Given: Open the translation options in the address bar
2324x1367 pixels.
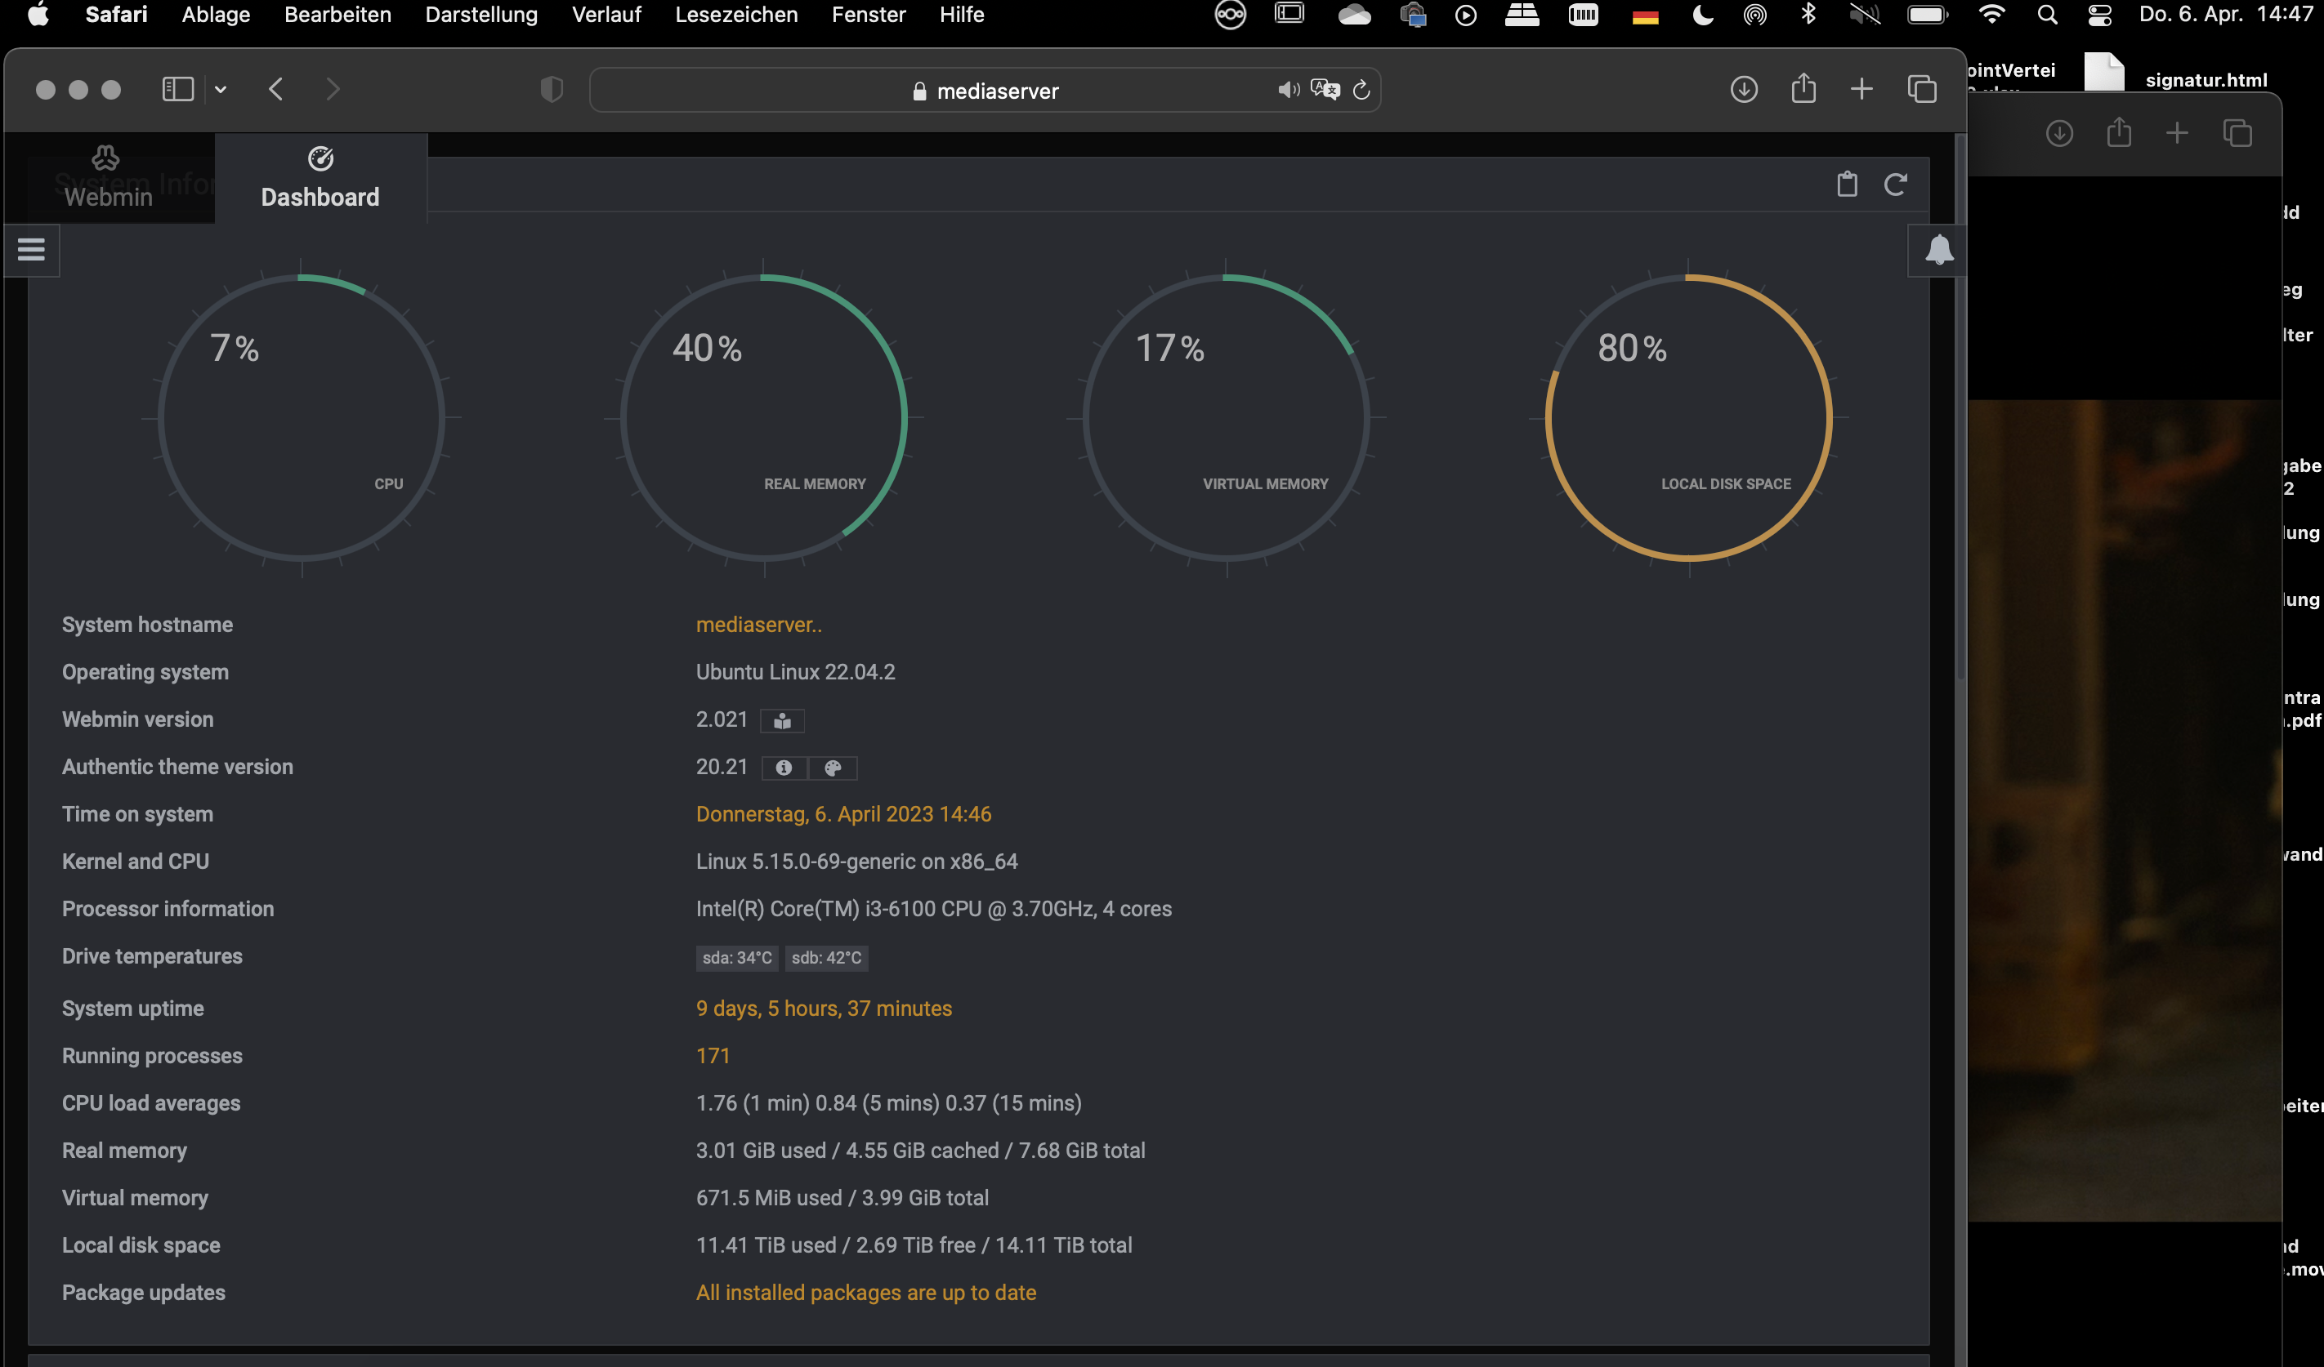Looking at the screenshot, I should pos(1325,89).
